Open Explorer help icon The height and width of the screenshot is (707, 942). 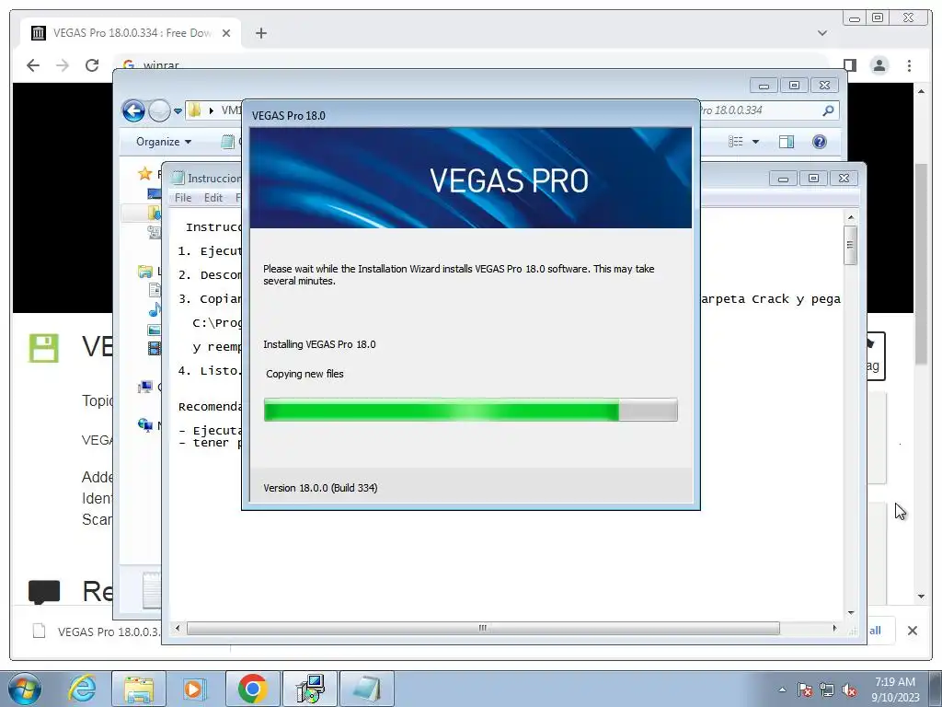pos(820,142)
